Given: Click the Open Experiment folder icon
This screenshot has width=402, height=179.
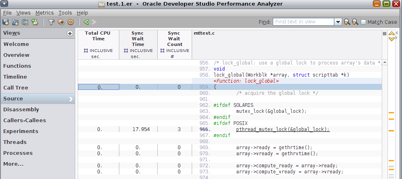Looking at the screenshot, I should [x=15, y=22].
